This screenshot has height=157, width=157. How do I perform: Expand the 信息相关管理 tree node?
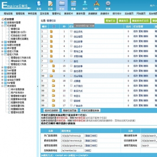2,23
